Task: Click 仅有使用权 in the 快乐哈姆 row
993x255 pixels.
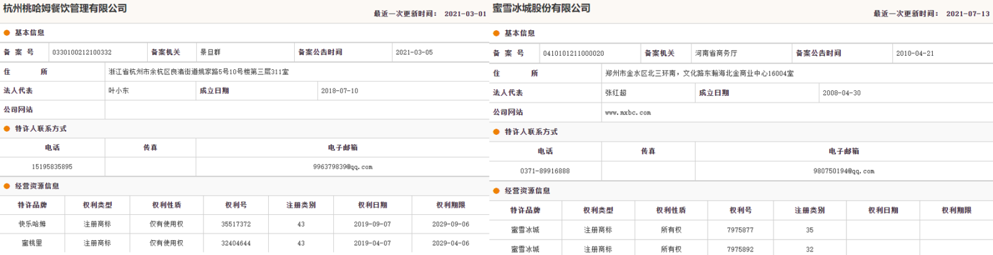Action: (166, 224)
